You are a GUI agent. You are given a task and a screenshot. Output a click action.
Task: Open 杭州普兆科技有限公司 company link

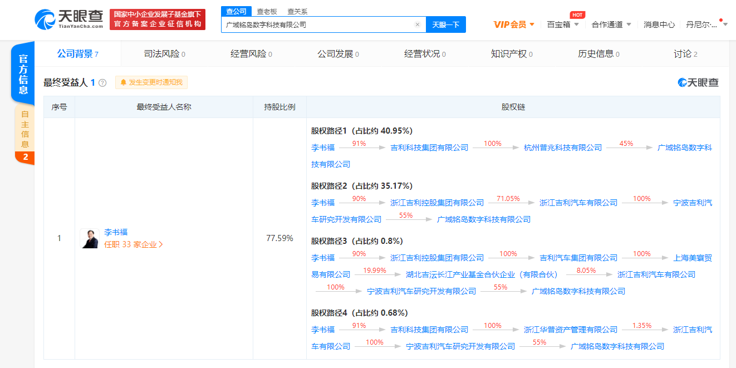click(x=563, y=148)
